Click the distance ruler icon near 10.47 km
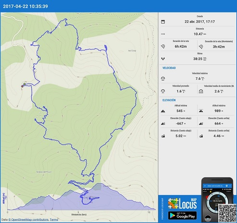The image size is (237, 223). (x=163, y=34)
